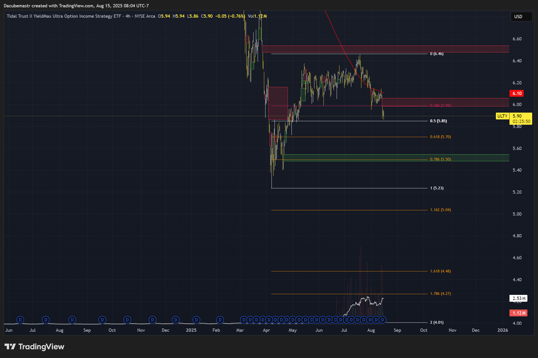Select the Fibonacci level '2 (4.01)'
The width and height of the screenshot is (538, 358).
pos(437,322)
